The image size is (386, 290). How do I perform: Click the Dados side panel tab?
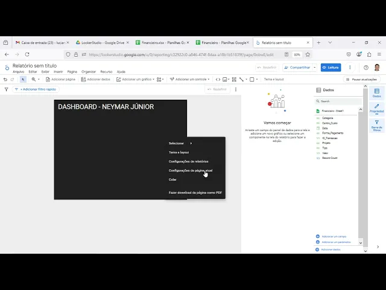tap(376, 93)
